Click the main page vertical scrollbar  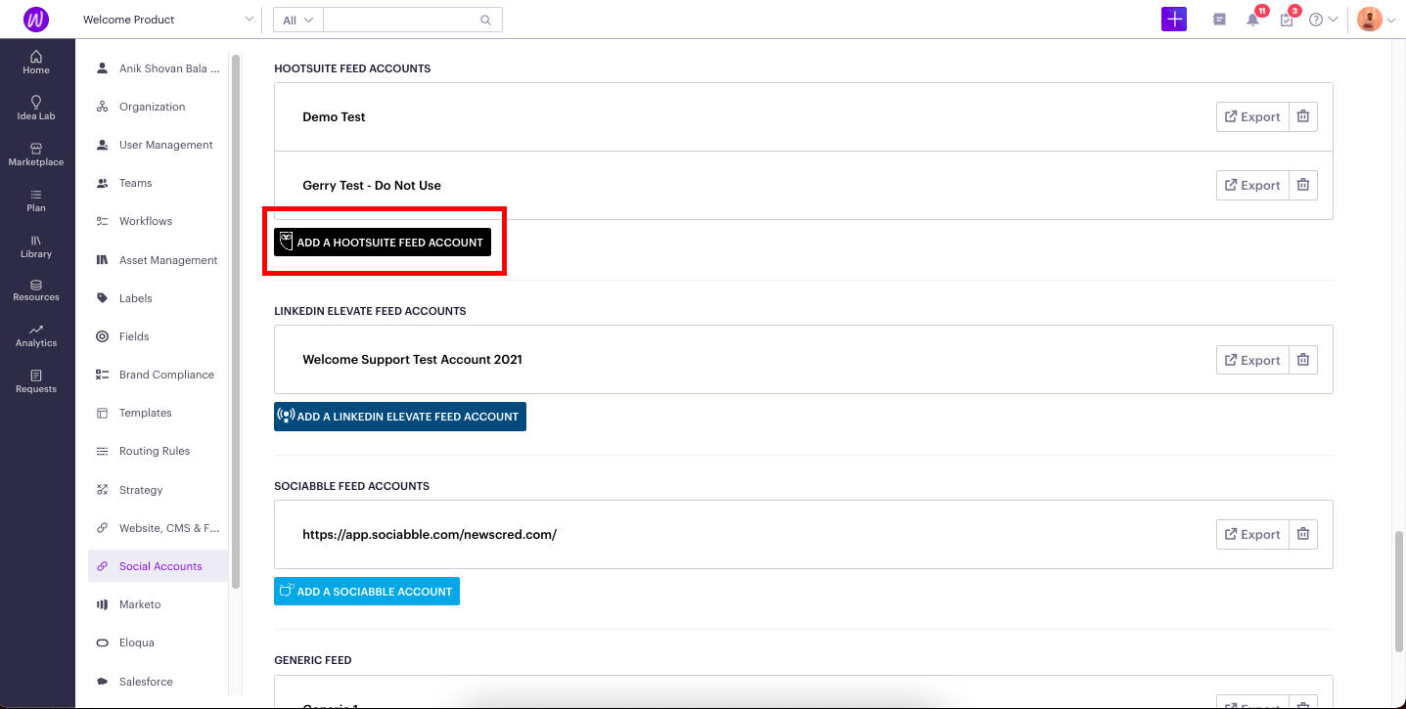1398,591
